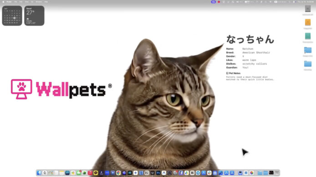This screenshot has height=177, width=316.
Task: Select the bottom blue folder on desktop
Action: (308, 64)
